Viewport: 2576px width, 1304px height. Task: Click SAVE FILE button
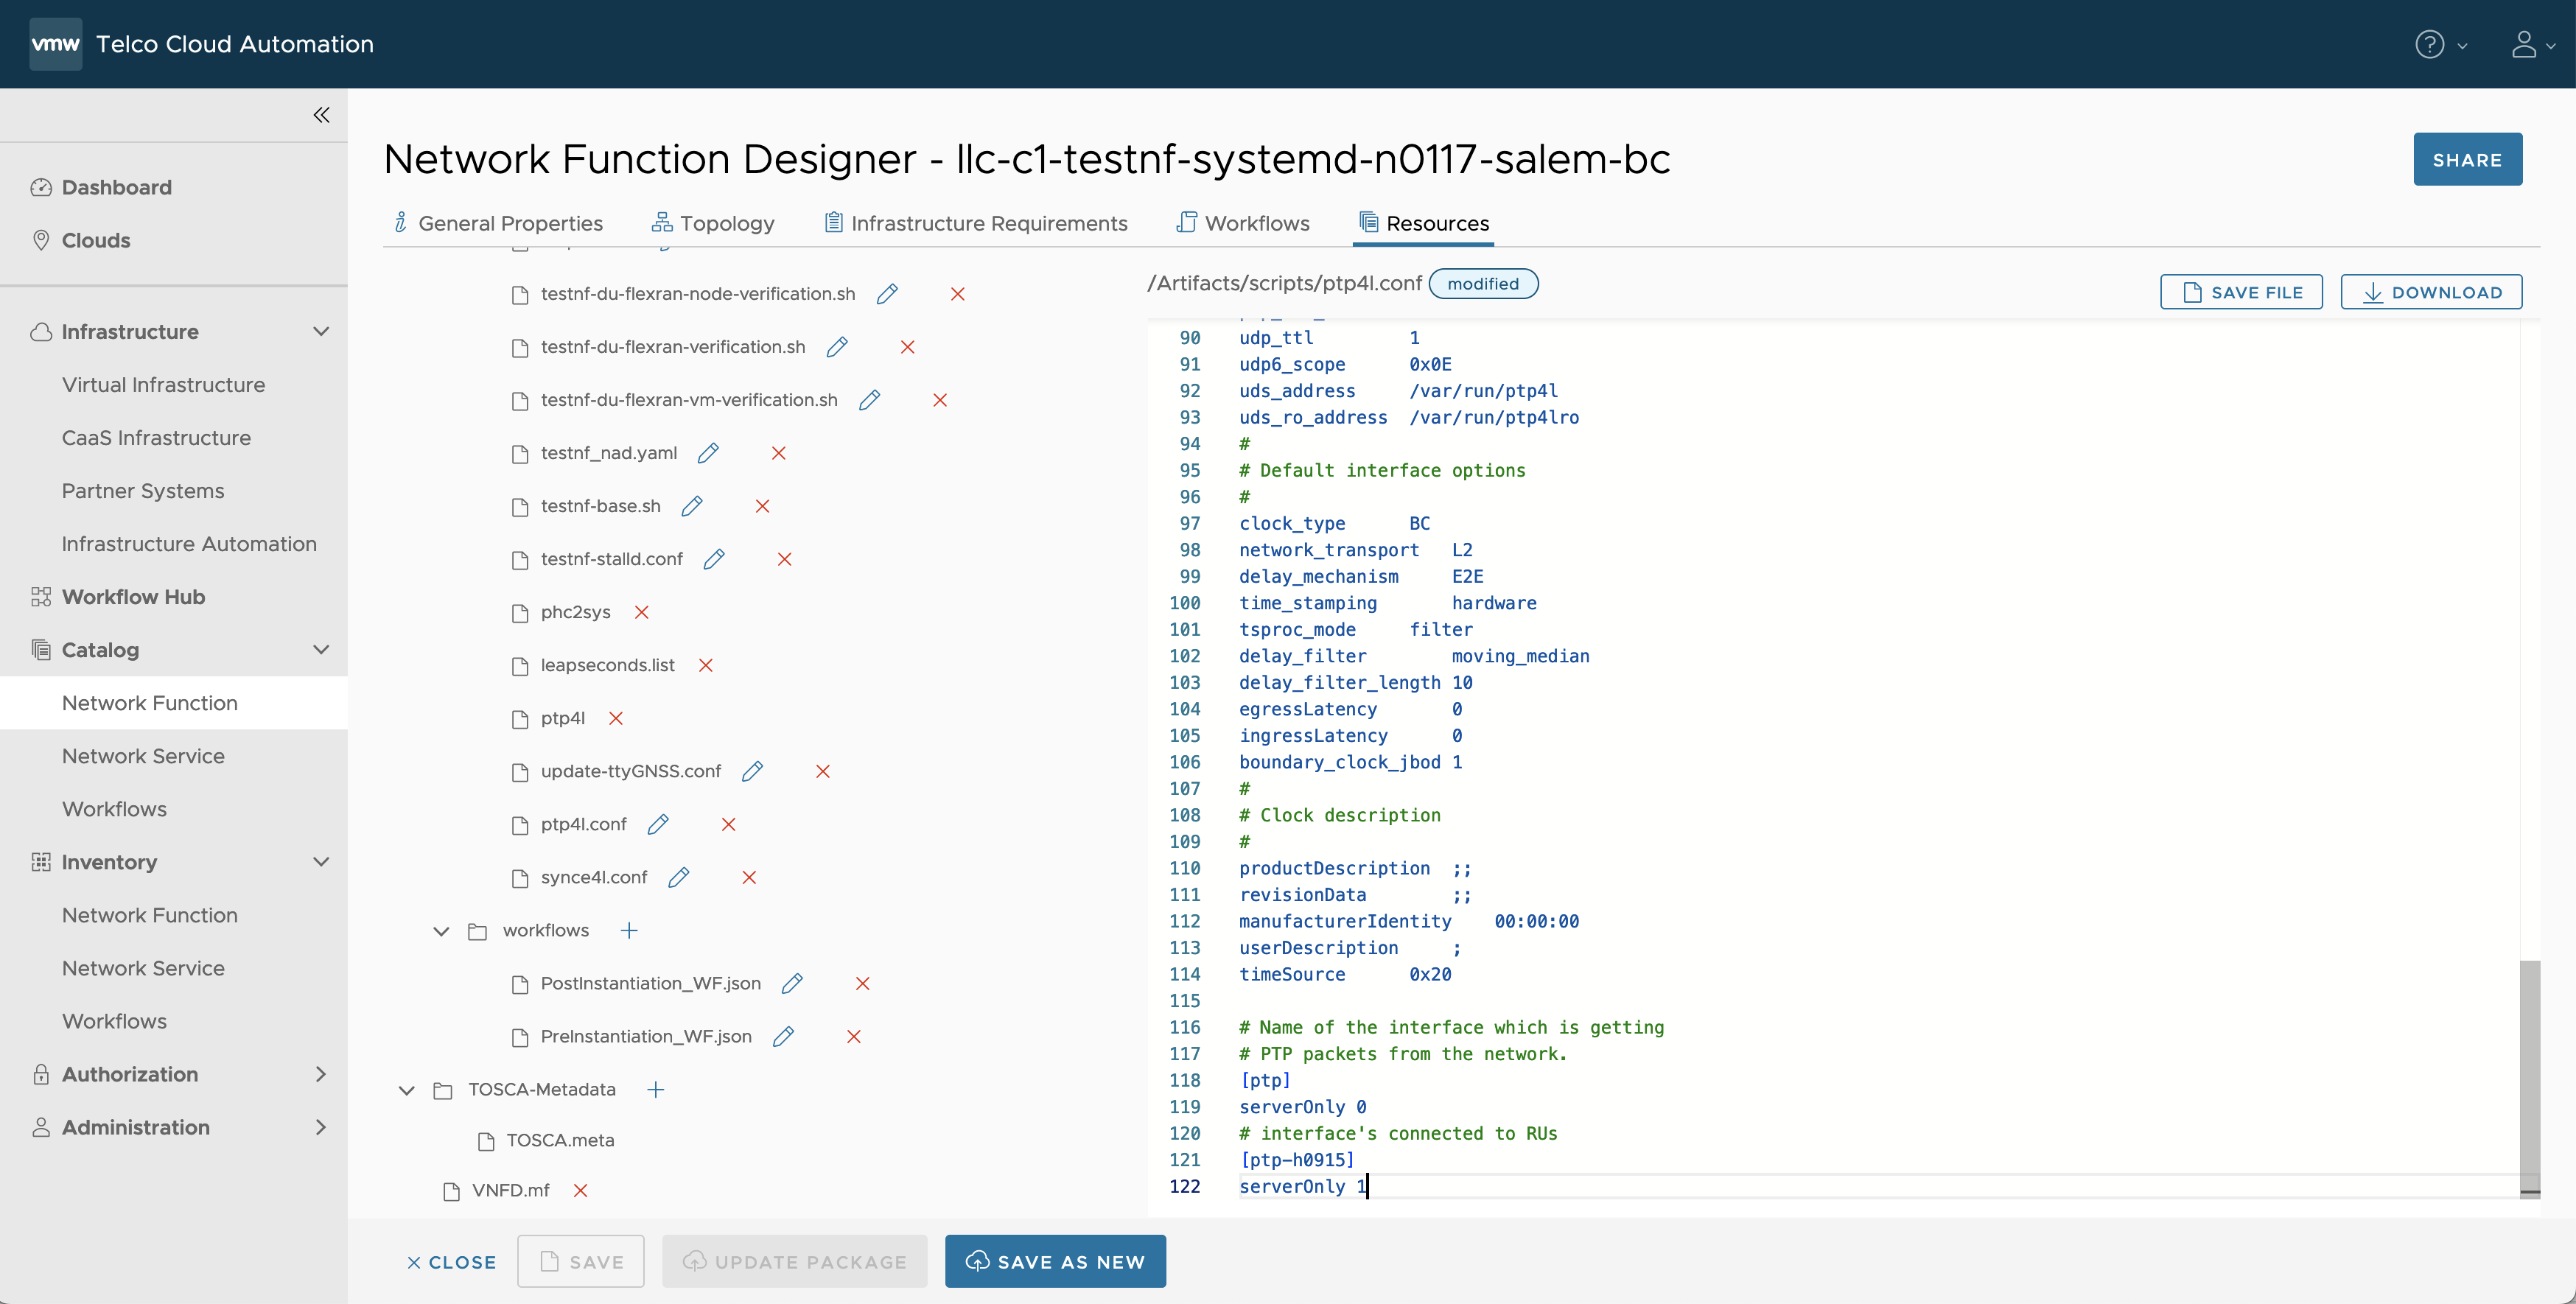2241,292
